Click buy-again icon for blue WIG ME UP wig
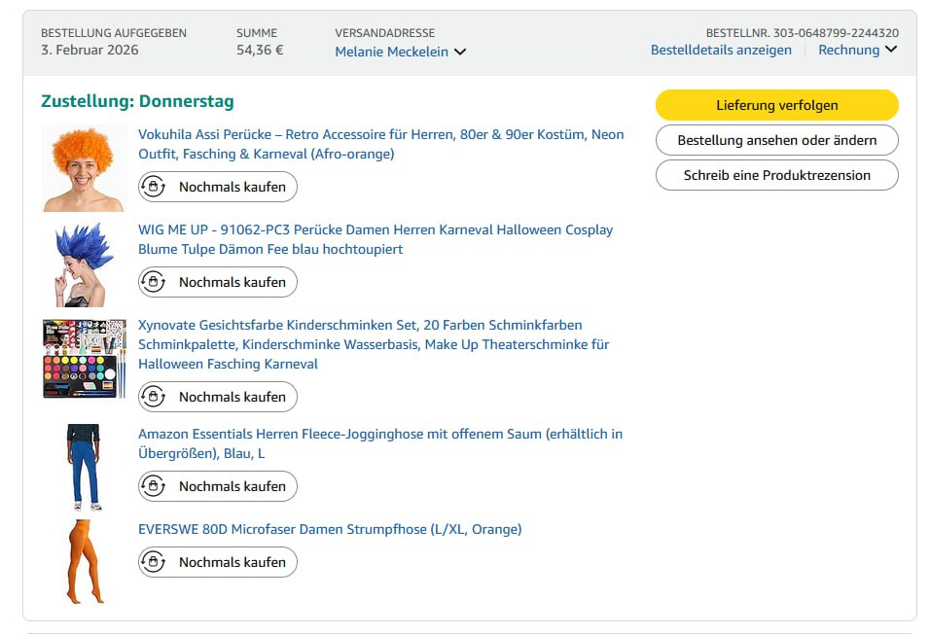The width and height of the screenshot is (930, 634). click(x=154, y=282)
